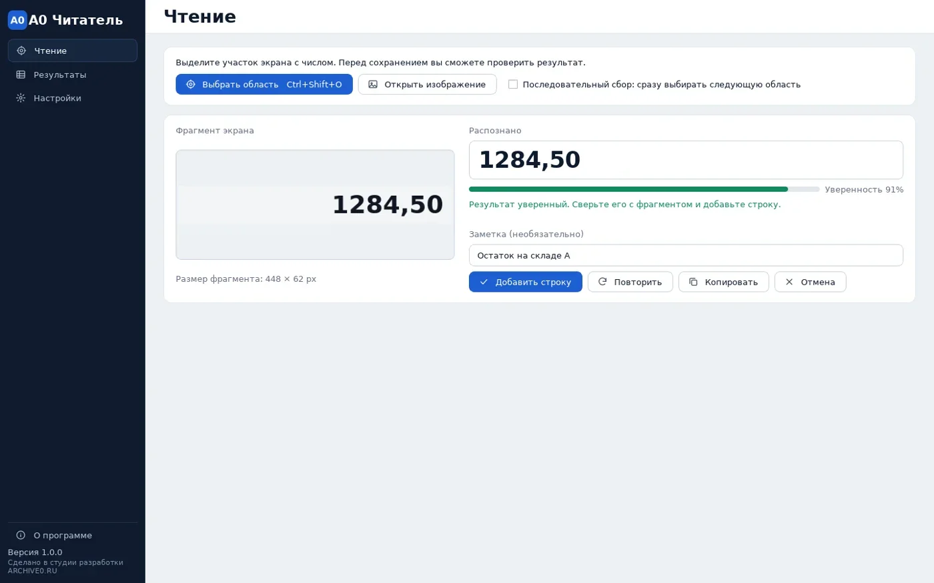Click the Заметка input field
The width and height of the screenshot is (934, 583).
click(686, 255)
